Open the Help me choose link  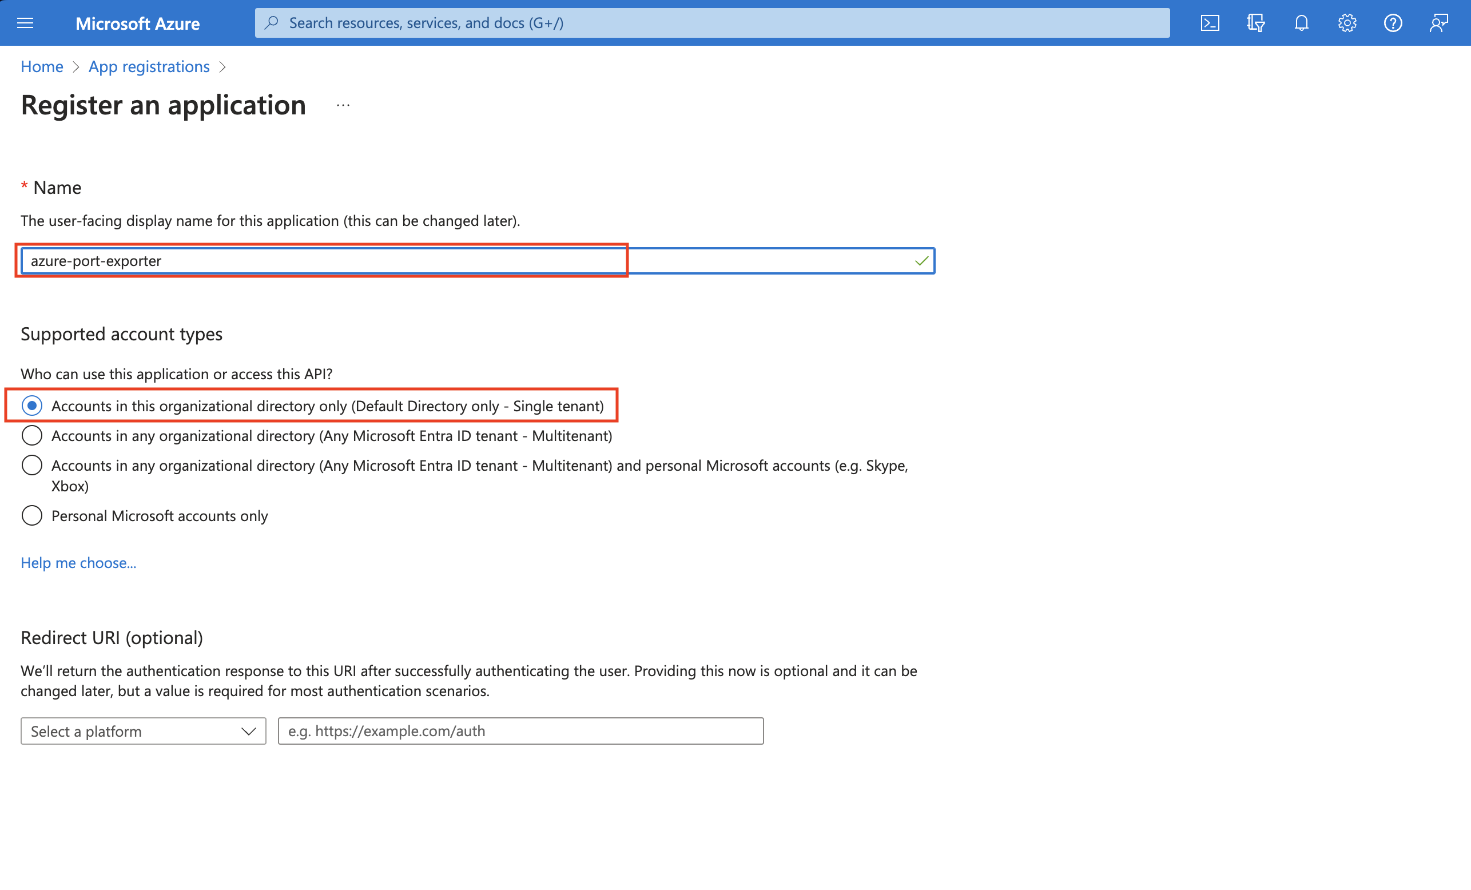coord(78,563)
